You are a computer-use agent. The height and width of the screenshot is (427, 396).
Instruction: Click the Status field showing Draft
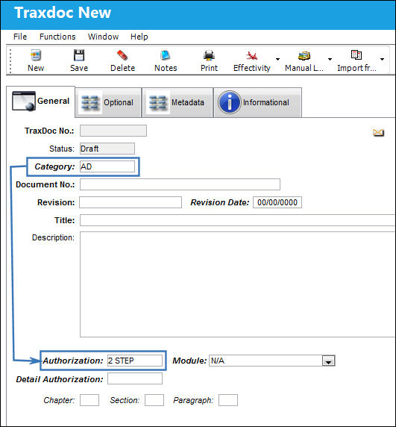(107, 149)
